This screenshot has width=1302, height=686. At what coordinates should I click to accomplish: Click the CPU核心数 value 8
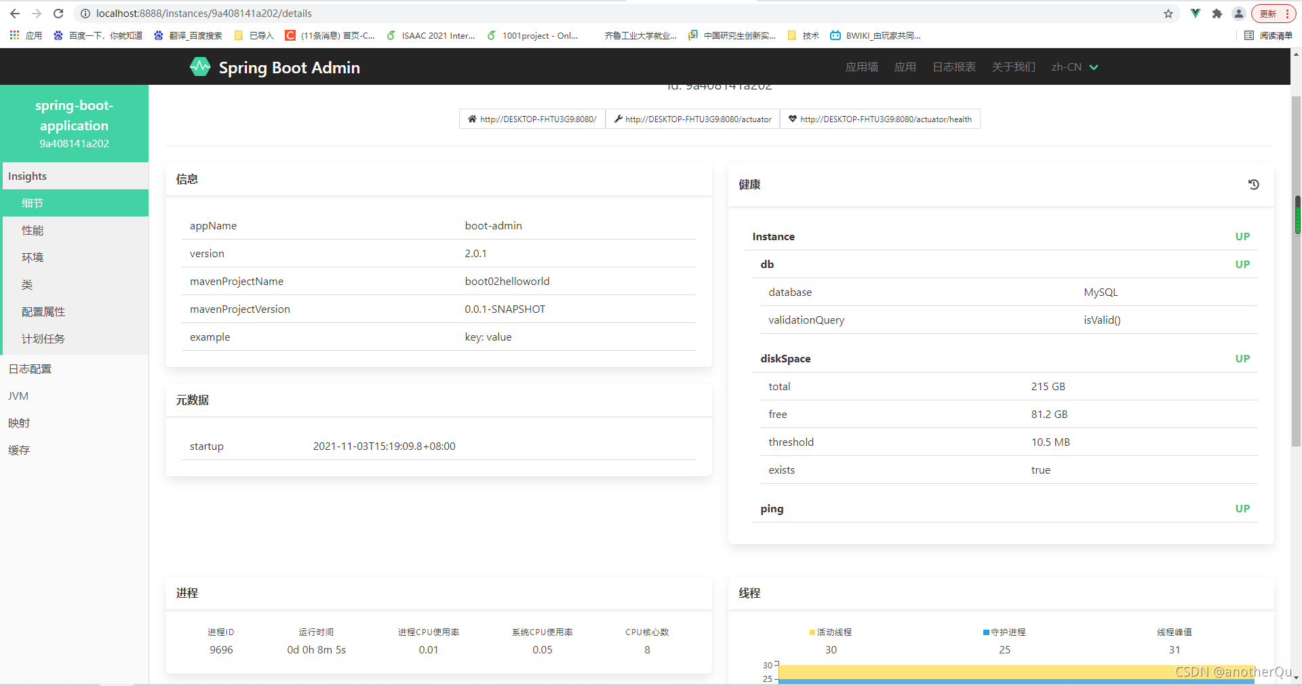click(647, 649)
